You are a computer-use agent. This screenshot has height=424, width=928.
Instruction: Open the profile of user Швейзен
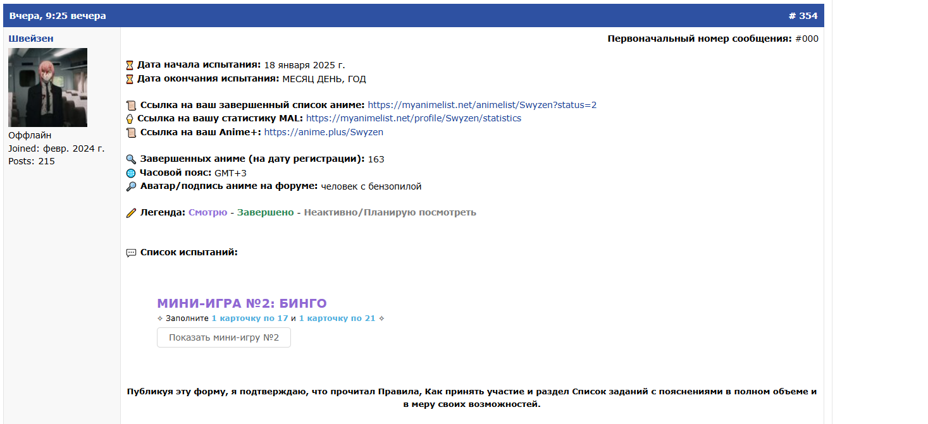30,39
